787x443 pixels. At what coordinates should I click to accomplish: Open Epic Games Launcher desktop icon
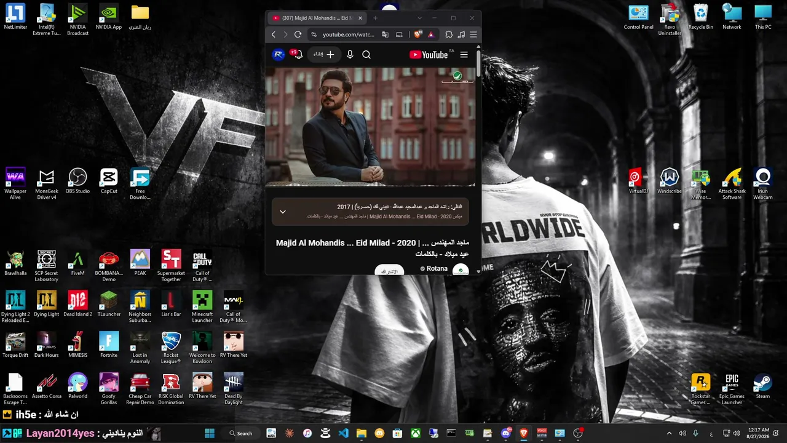pyautogui.click(x=732, y=389)
